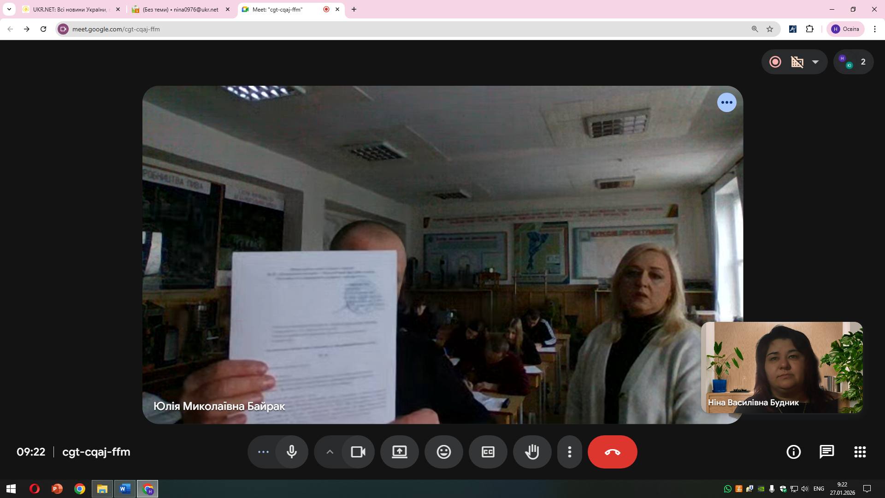Mute the microphone in Meet
The width and height of the screenshot is (885, 498).
pyautogui.click(x=291, y=452)
